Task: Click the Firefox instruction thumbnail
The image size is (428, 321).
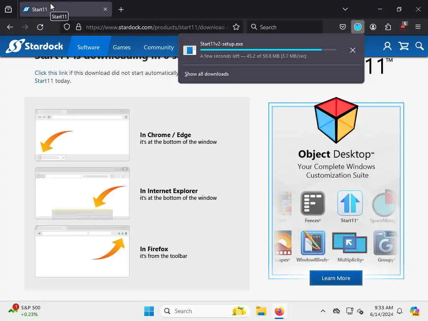Action: [82, 251]
